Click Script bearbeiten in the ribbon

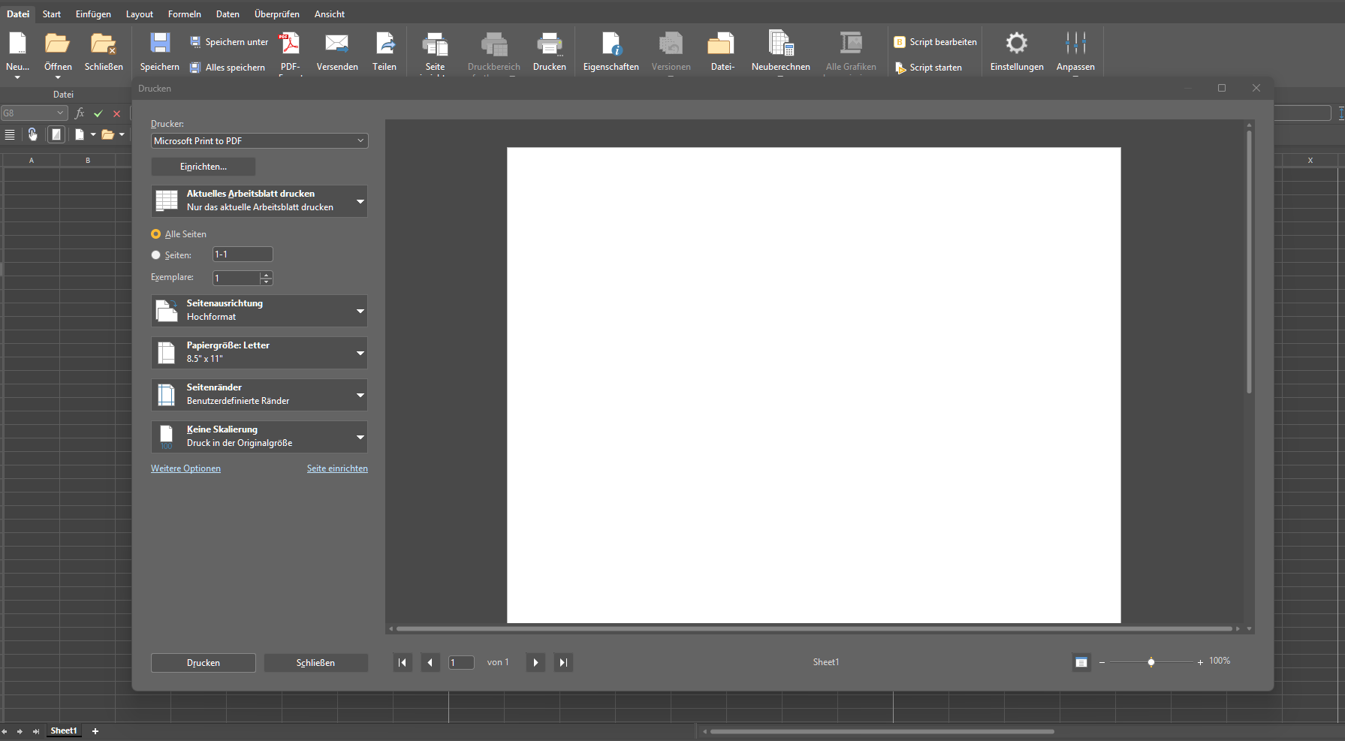pyautogui.click(x=935, y=42)
